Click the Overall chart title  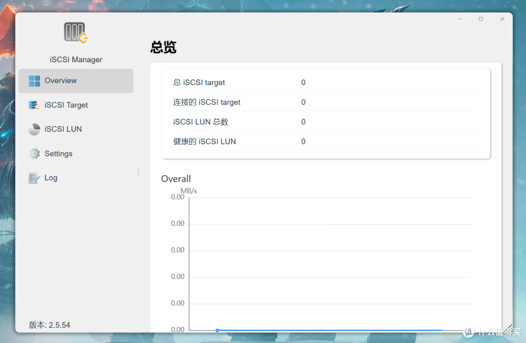point(176,179)
